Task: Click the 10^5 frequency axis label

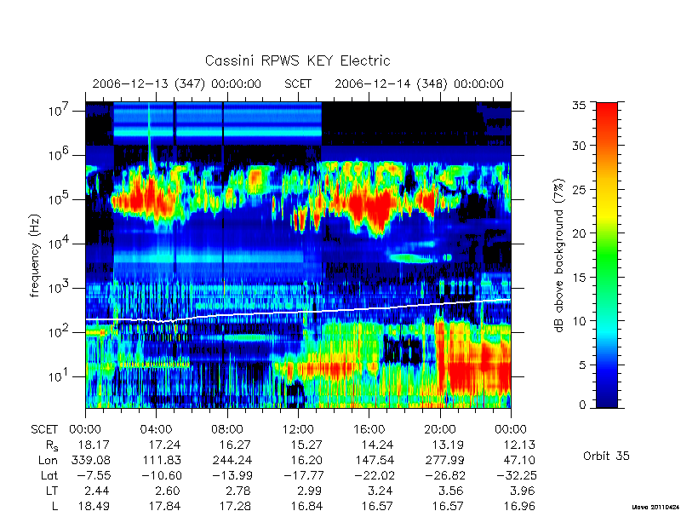Action: tap(60, 199)
